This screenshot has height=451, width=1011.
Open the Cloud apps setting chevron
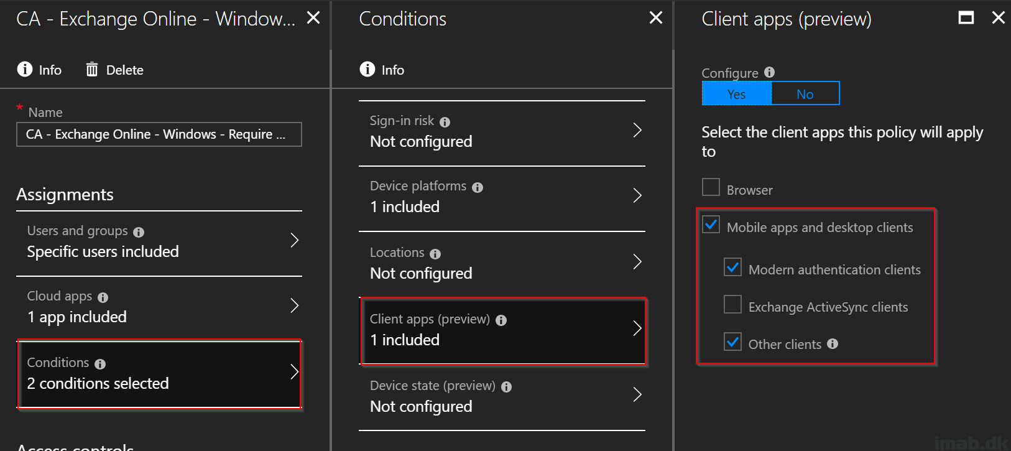(295, 305)
